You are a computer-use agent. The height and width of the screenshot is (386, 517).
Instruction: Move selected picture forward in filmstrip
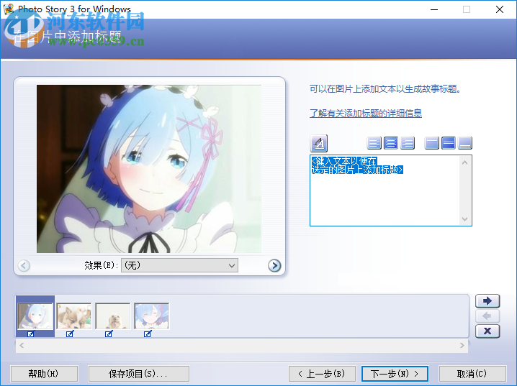487,300
